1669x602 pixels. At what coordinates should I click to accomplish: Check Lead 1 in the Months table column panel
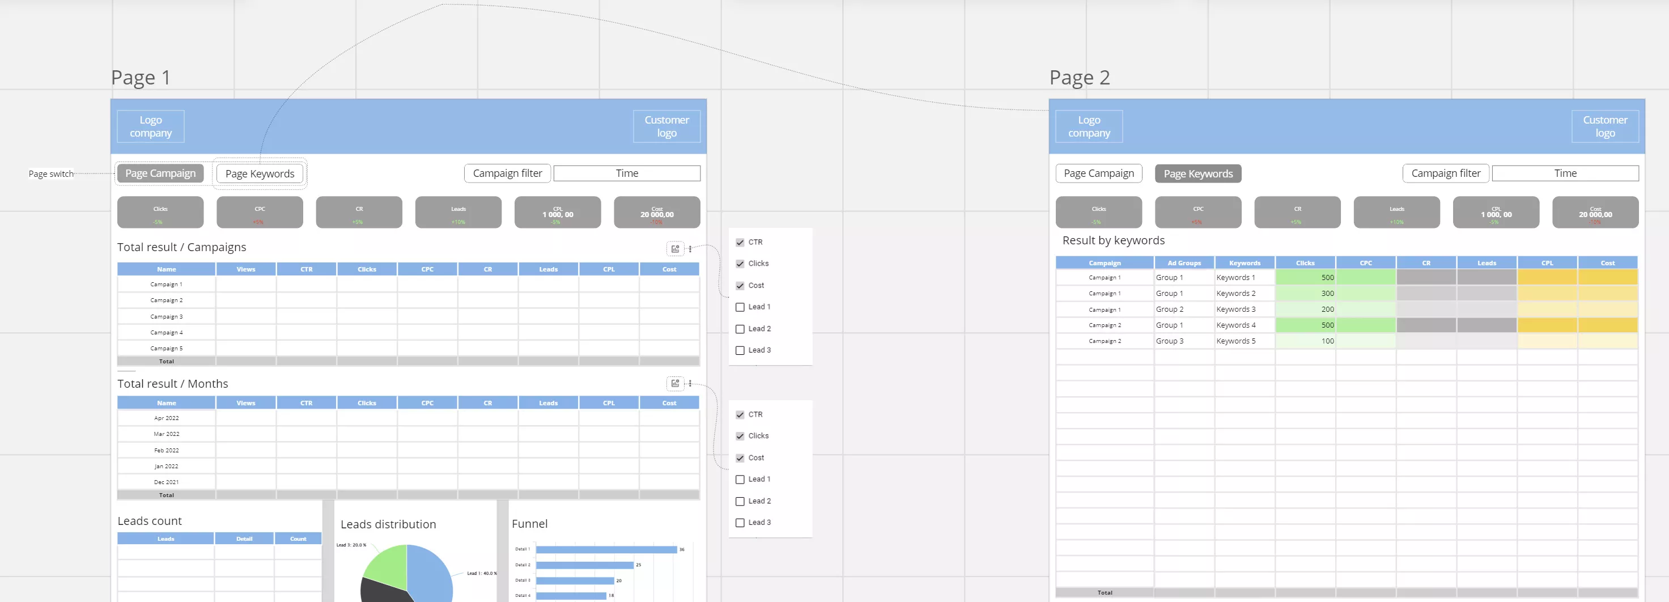[x=740, y=480]
